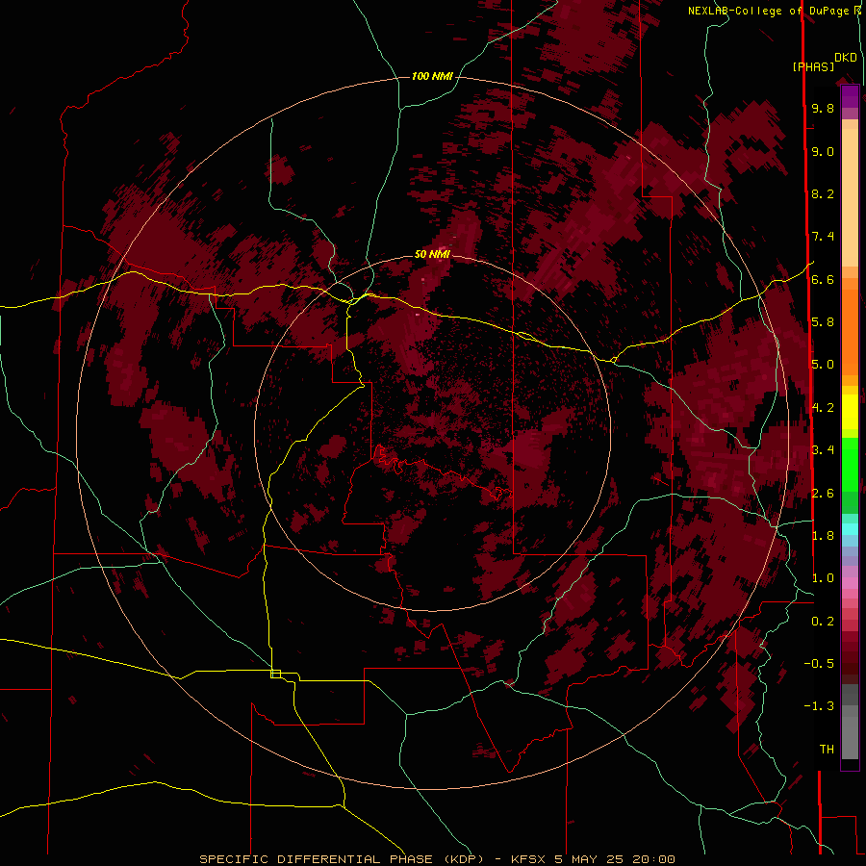Click the 50 NMI range ring label
Image resolution: width=866 pixels, height=866 pixels.
click(432, 254)
